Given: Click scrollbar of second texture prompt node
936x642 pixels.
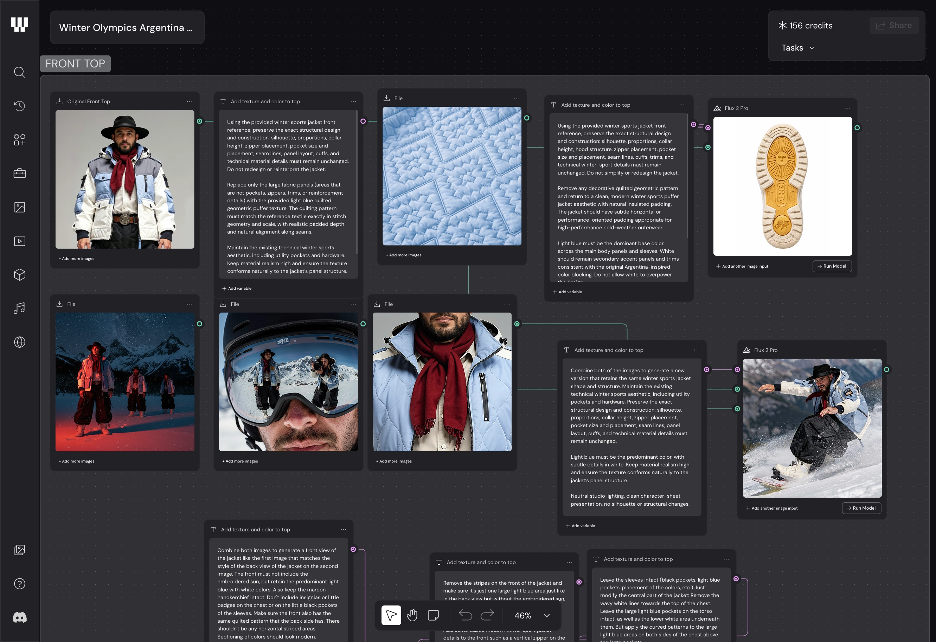Looking at the screenshot, I should tap(687, 176).
